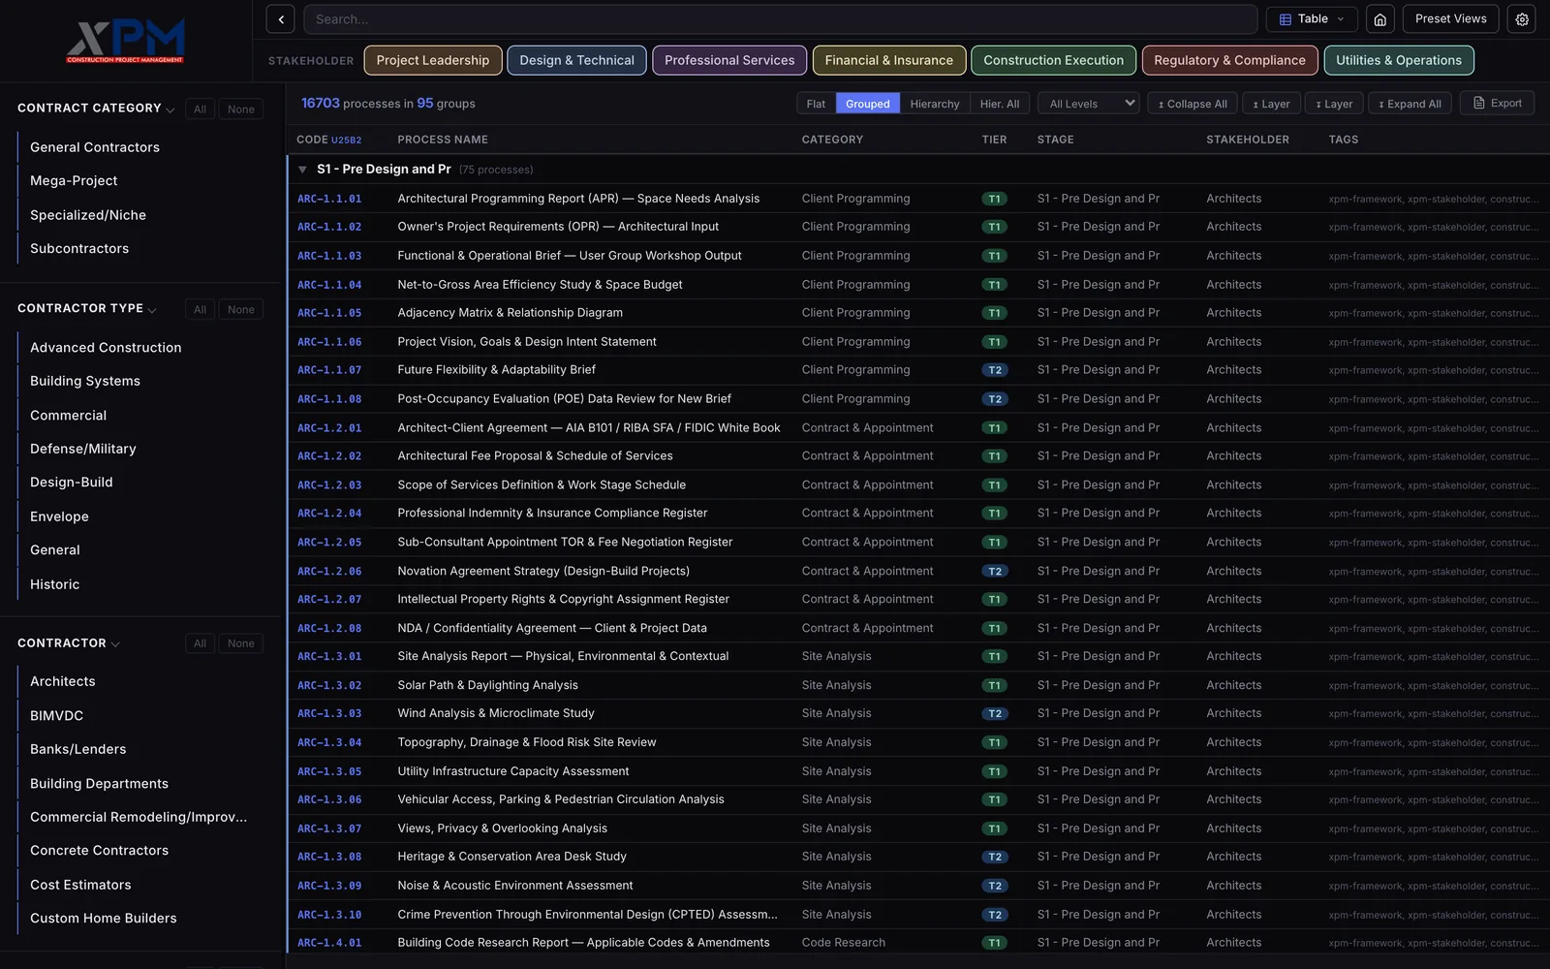Focus the Search field
The height and width of the screenshot is (969, 1550).
pos(780,19)
